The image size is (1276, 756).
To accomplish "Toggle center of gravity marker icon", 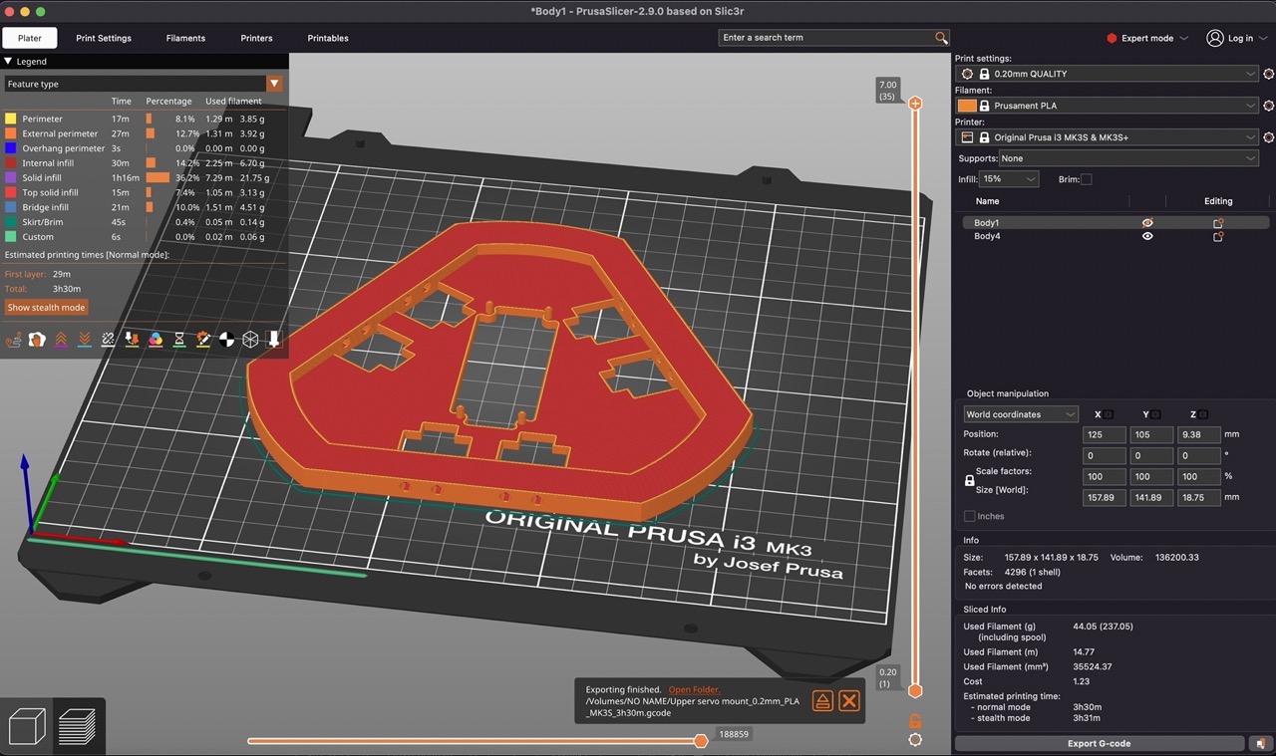I will coord(227,340).
